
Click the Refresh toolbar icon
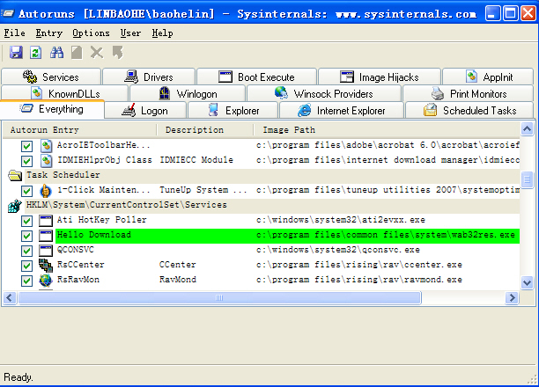point(36,53)
